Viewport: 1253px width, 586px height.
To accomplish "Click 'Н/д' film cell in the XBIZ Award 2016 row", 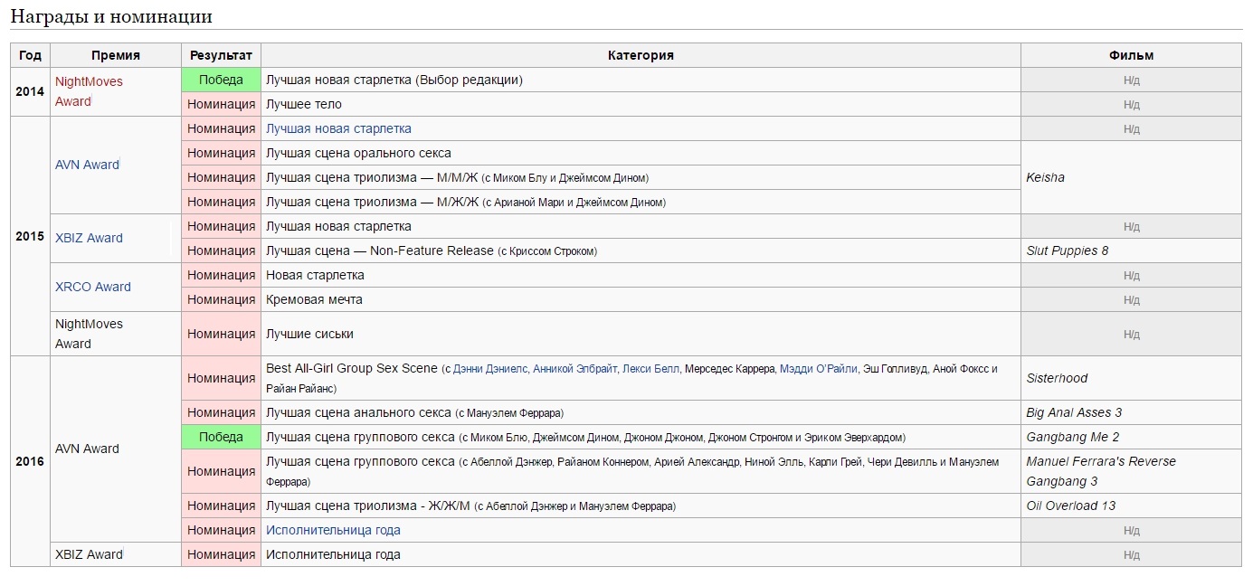I will click(x=1131, y=554).
